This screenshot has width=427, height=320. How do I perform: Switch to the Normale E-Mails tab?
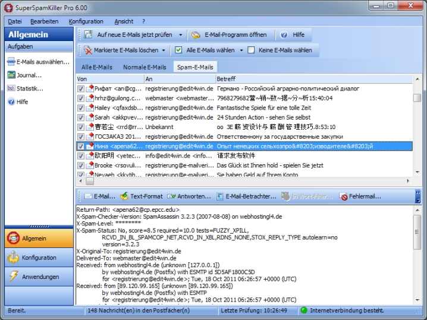(x=144, y=67)
